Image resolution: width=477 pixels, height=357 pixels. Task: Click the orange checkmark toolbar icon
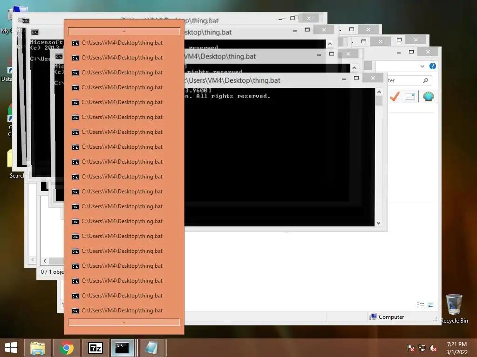[x=395, y=97]
